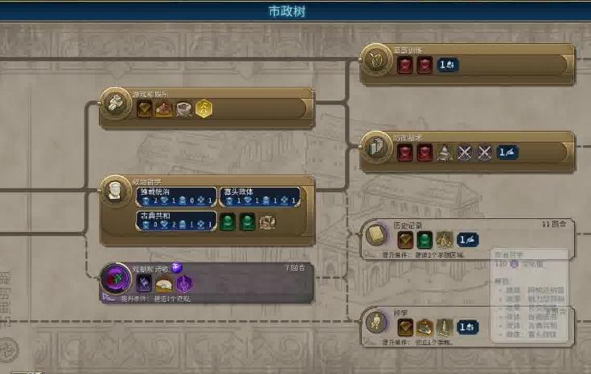591x374 pixels.
Task: Click the purple rose civic icon in progress
Action: (116, 278)
